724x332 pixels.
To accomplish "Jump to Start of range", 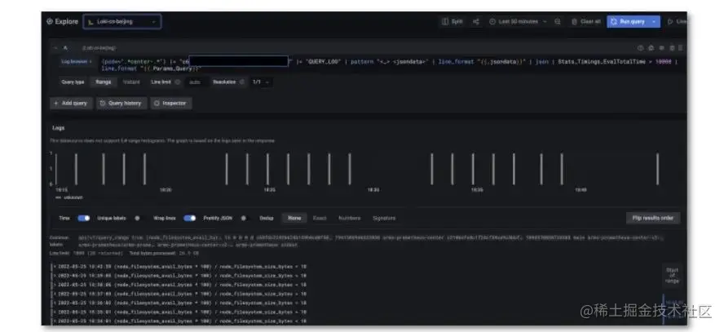I will [x=673, y=276].
